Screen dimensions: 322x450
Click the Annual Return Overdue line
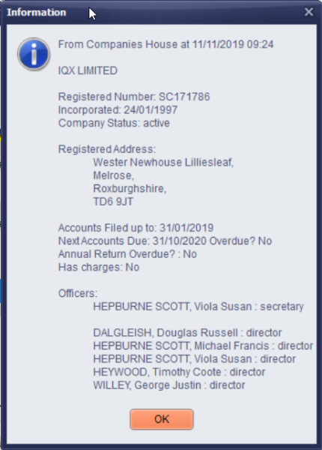pos(127,254)
